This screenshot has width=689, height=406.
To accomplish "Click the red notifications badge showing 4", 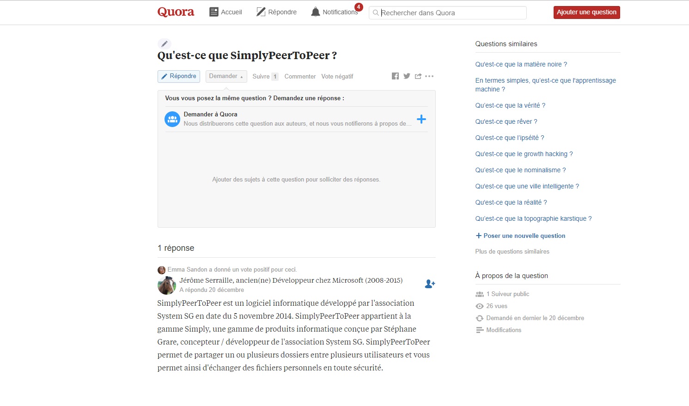I will point(359,7).
